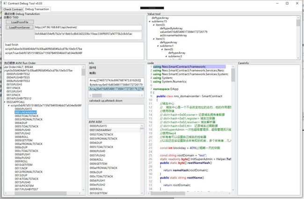The image size is (304, 199).
Task: Click code line public static string rootName()
Action: point(182,178)
